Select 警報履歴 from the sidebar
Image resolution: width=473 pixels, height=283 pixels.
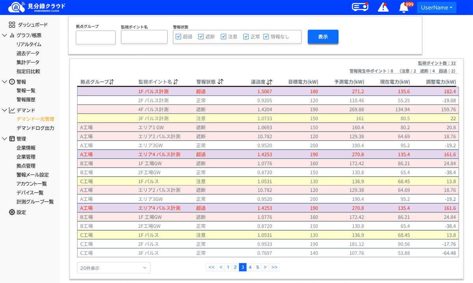tap(26, 100)
